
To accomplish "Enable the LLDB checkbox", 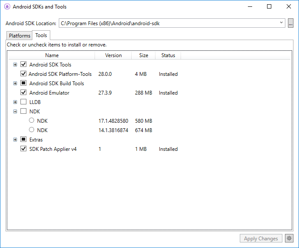I will [x=23, y=102].
